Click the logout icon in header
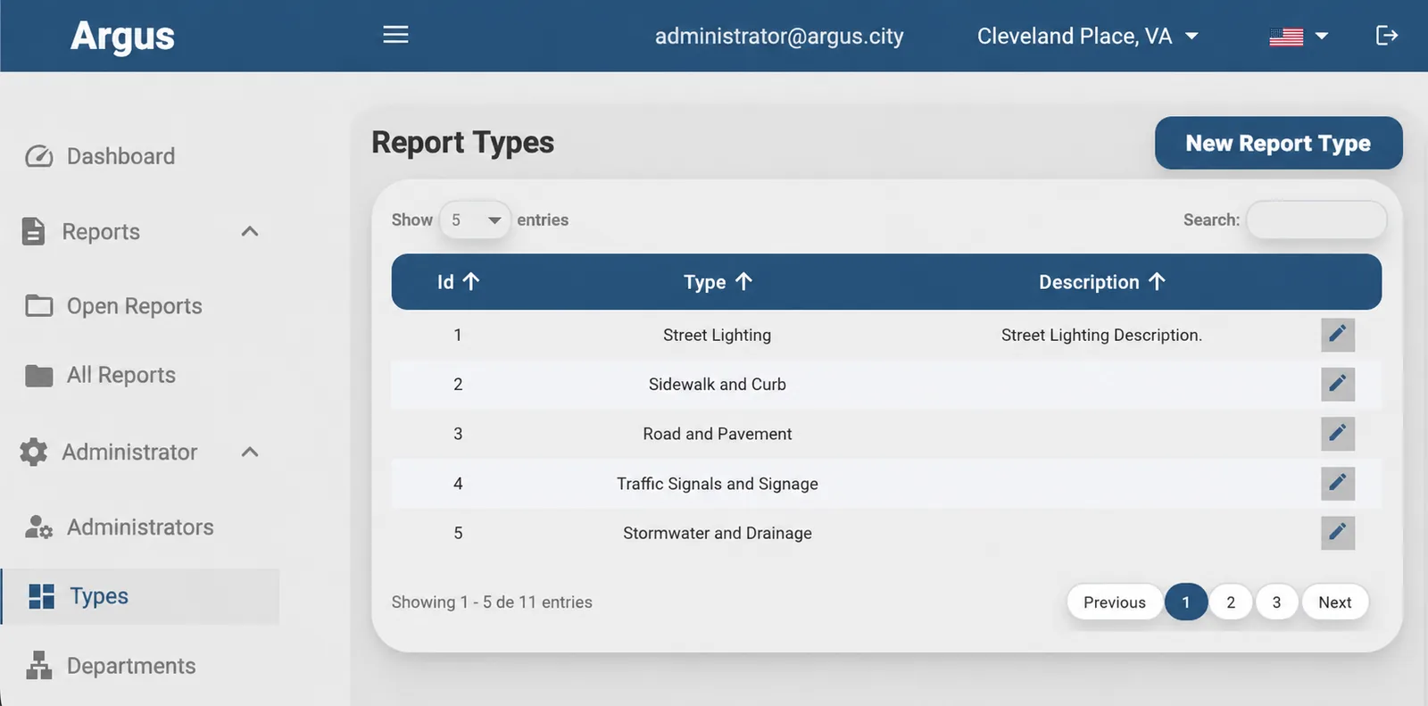This screenshot has height=706, width=1428. click(1386, 36)
